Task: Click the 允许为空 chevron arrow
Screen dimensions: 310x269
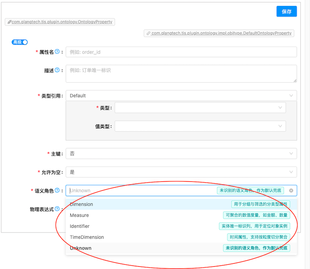Action: [291, 172]
